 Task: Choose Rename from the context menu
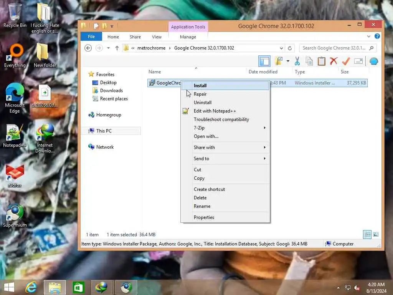click(x=225, y=206)
